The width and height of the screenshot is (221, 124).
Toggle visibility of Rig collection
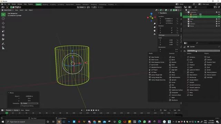(x=219, y=21)
